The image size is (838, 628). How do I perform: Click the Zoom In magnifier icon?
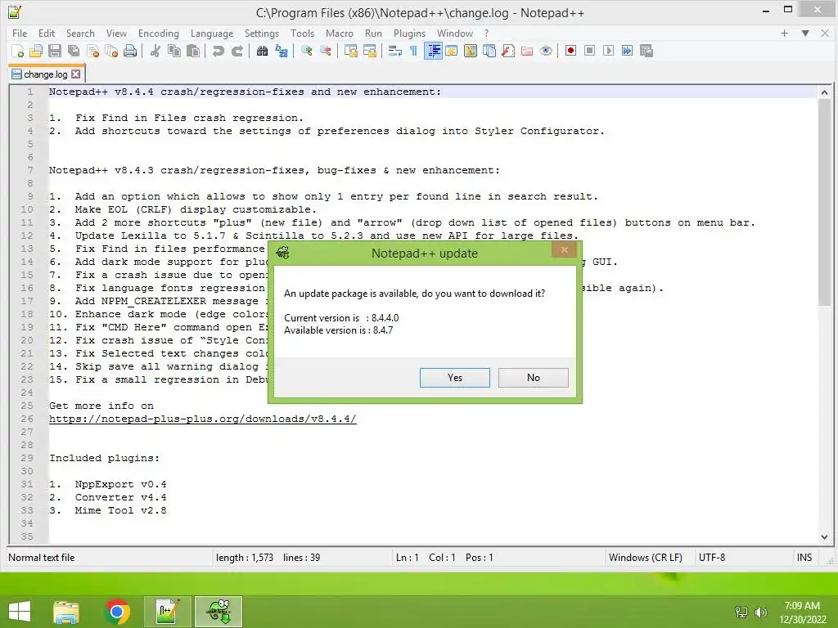306,51
